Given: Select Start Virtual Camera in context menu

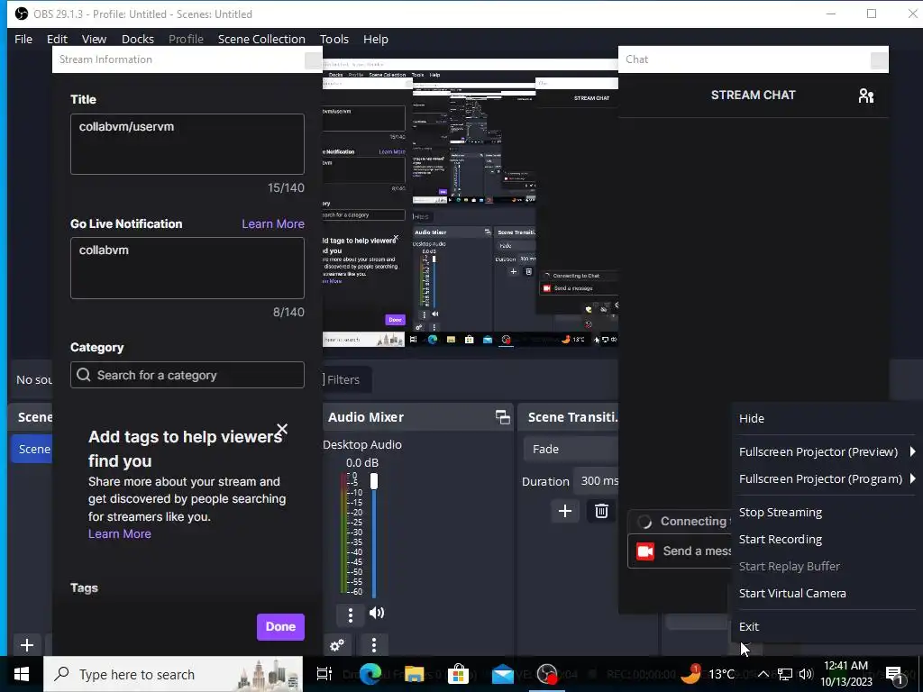Looking at the screenshot, I should pos(824,593).
